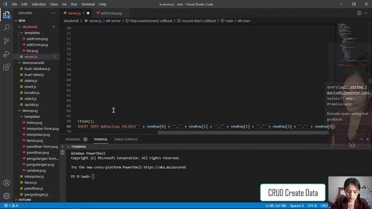Viewport: 372px width, 209px height.
Task: Open variabel.pug file
Action: [36, 171]
